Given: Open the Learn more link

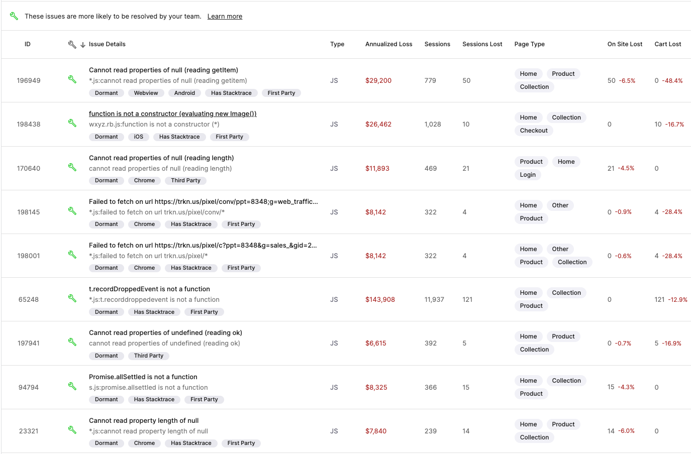Looking at the screenshot, I should (225, 16).
